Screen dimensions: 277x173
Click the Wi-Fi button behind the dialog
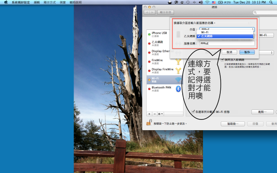tap(267, 35)
